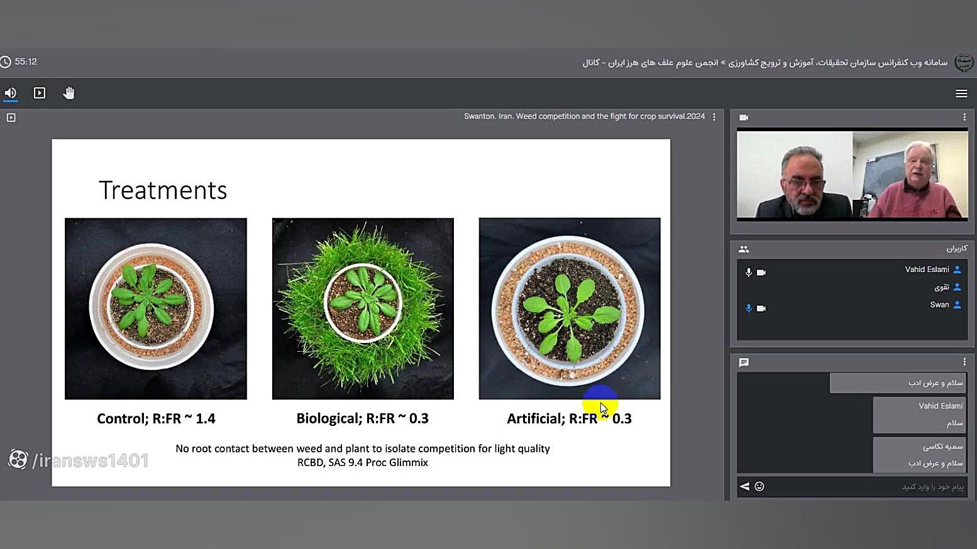Click the attendees people icon

tap(744, 249)
